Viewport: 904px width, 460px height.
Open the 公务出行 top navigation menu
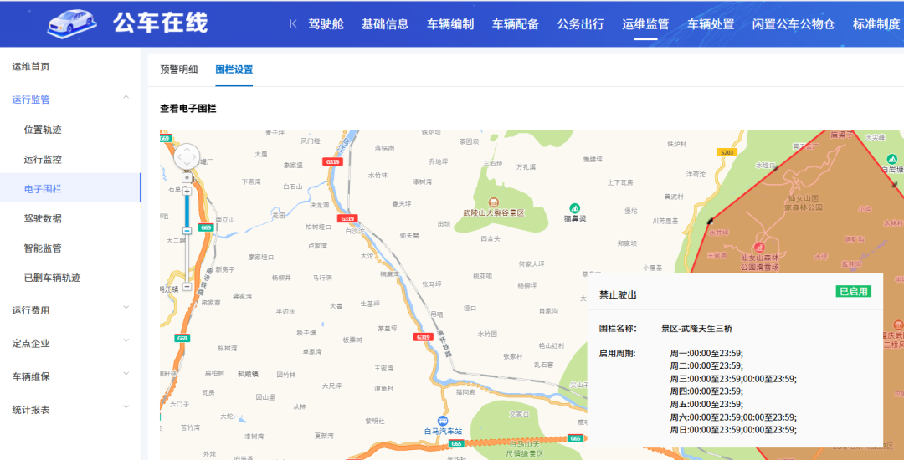580,23
